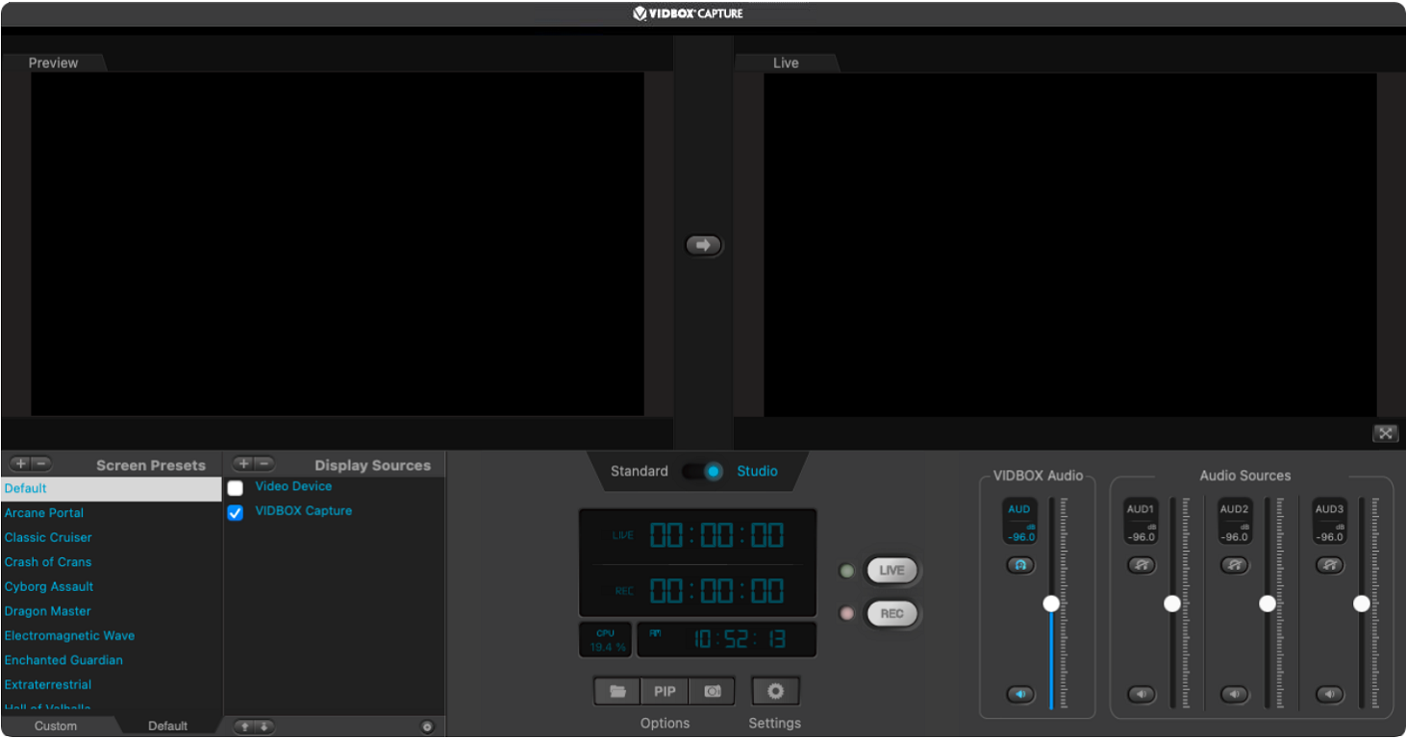This screenshot has height=738, width=1406.
Task: Choose the Cyborg Assault preset
Action: (x=112, y=586)
